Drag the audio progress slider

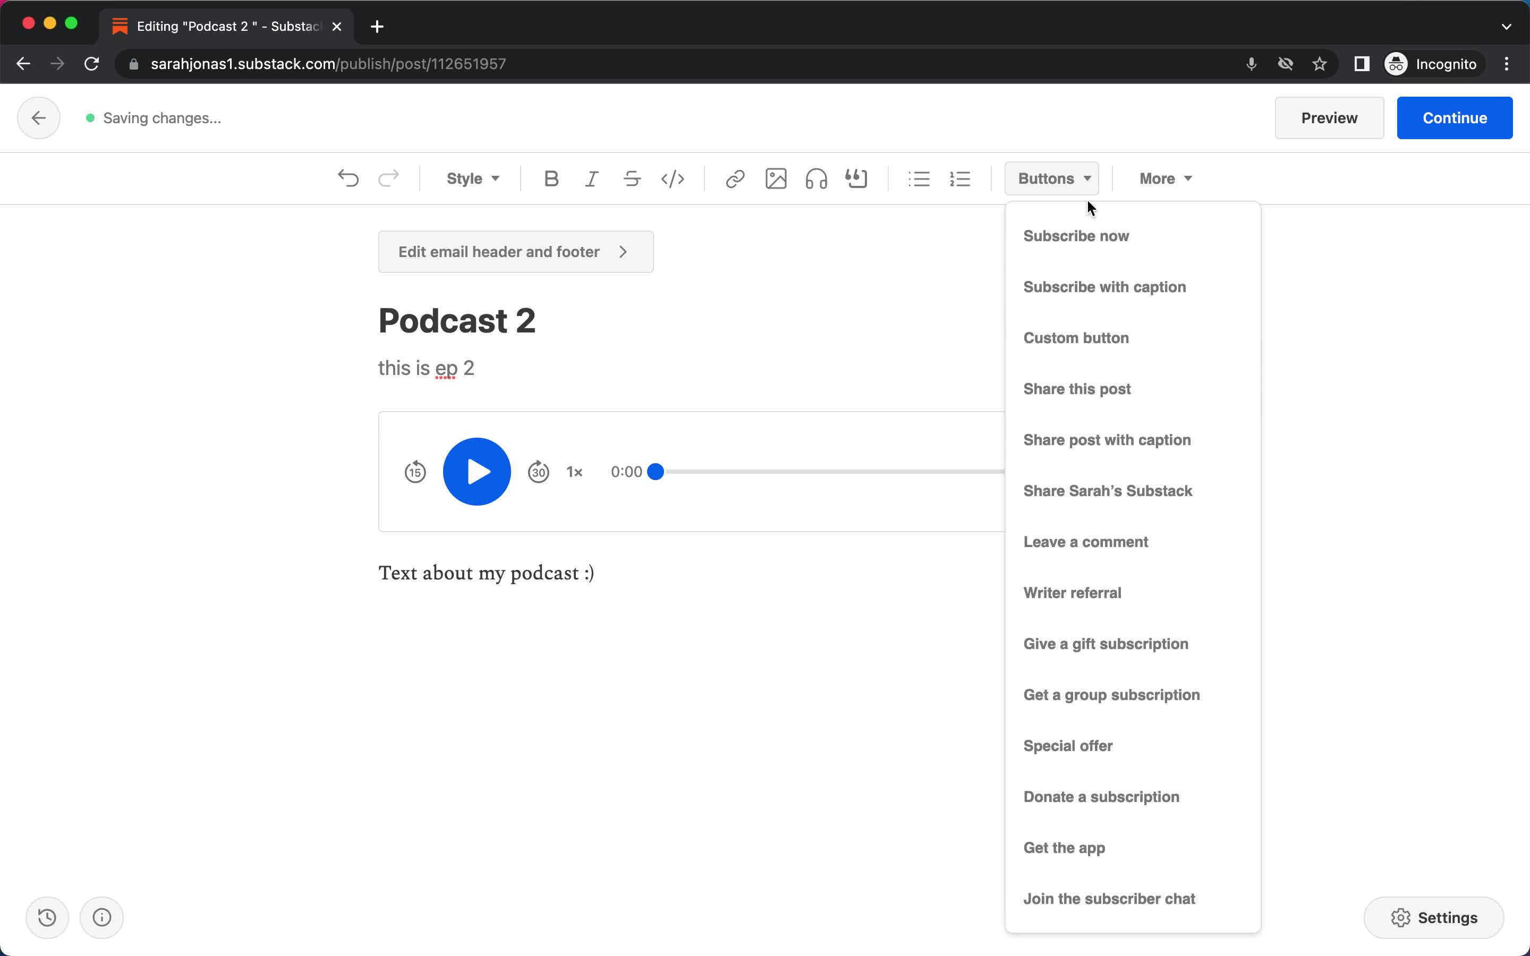(x=657, y=472)
